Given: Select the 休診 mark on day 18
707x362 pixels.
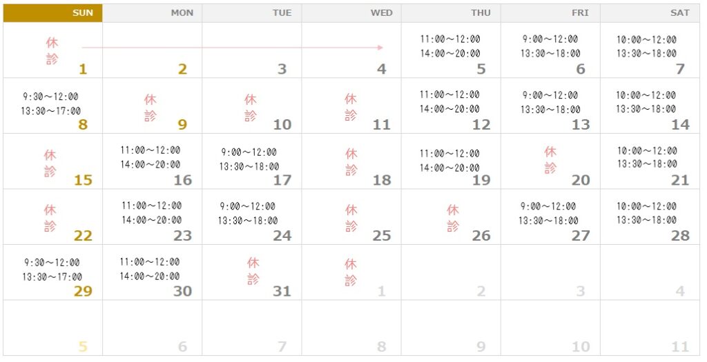Looking at the screenshot, I should (351, 161).
